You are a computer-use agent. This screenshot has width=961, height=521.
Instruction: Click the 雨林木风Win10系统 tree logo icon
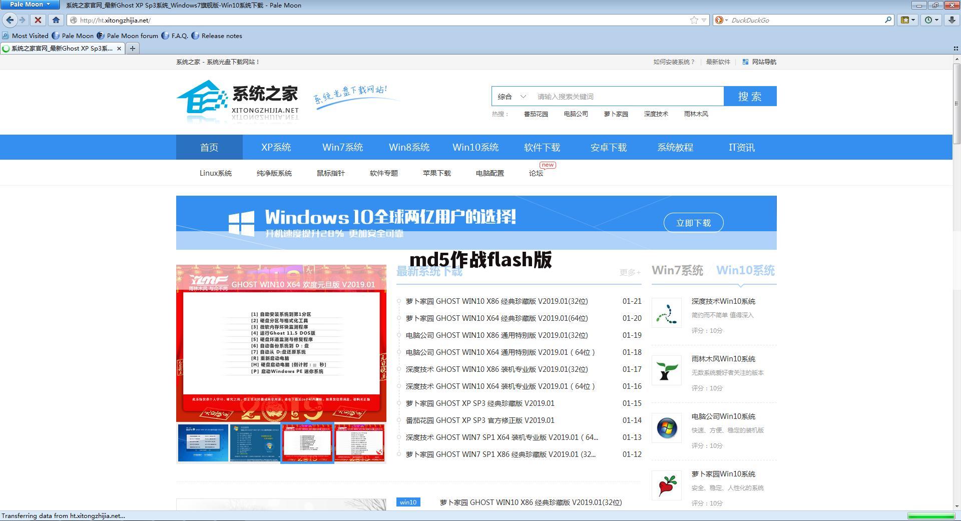667,370
